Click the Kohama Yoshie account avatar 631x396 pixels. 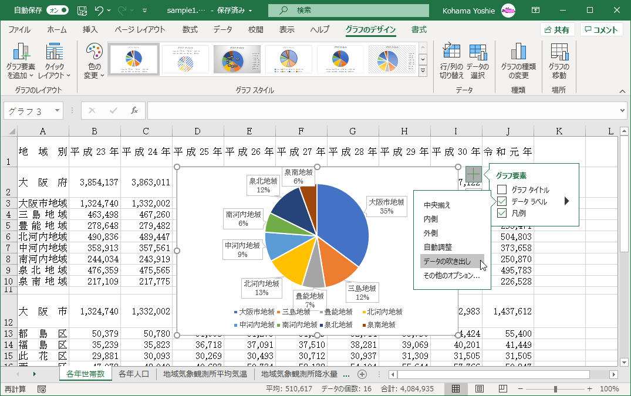click(x=508, y=11)
